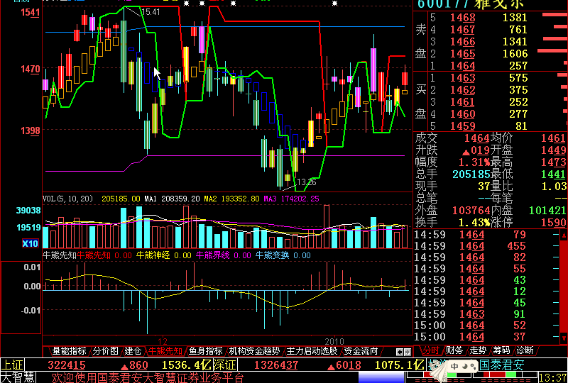Open the 量能指标 tab

tap(69, 351)
